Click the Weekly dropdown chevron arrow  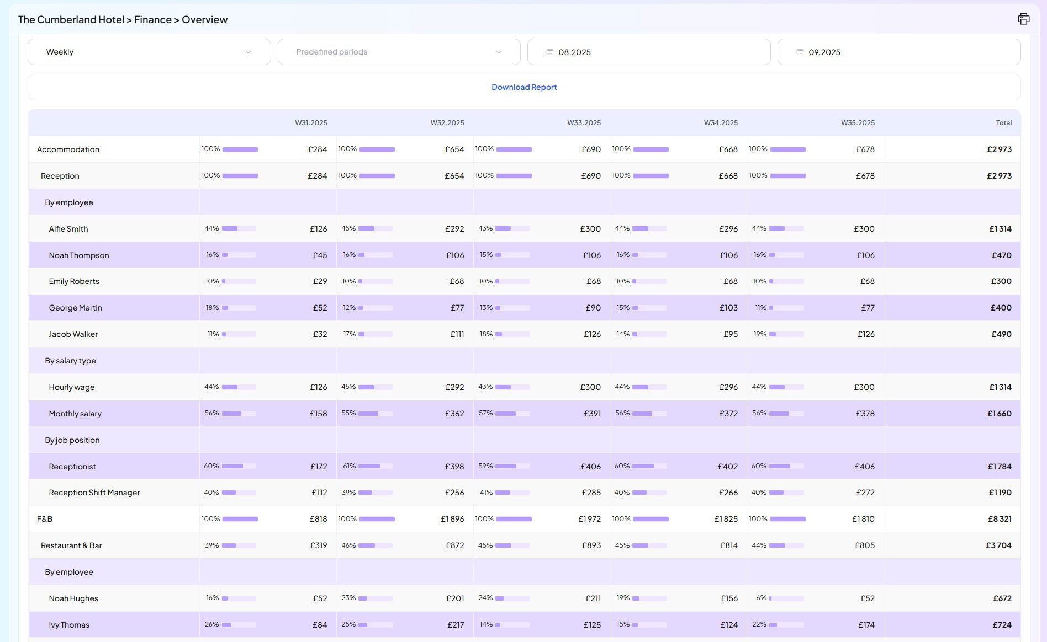[248, 52]
